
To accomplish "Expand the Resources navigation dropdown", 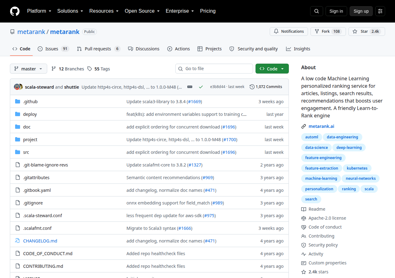I will pos(104,11).
